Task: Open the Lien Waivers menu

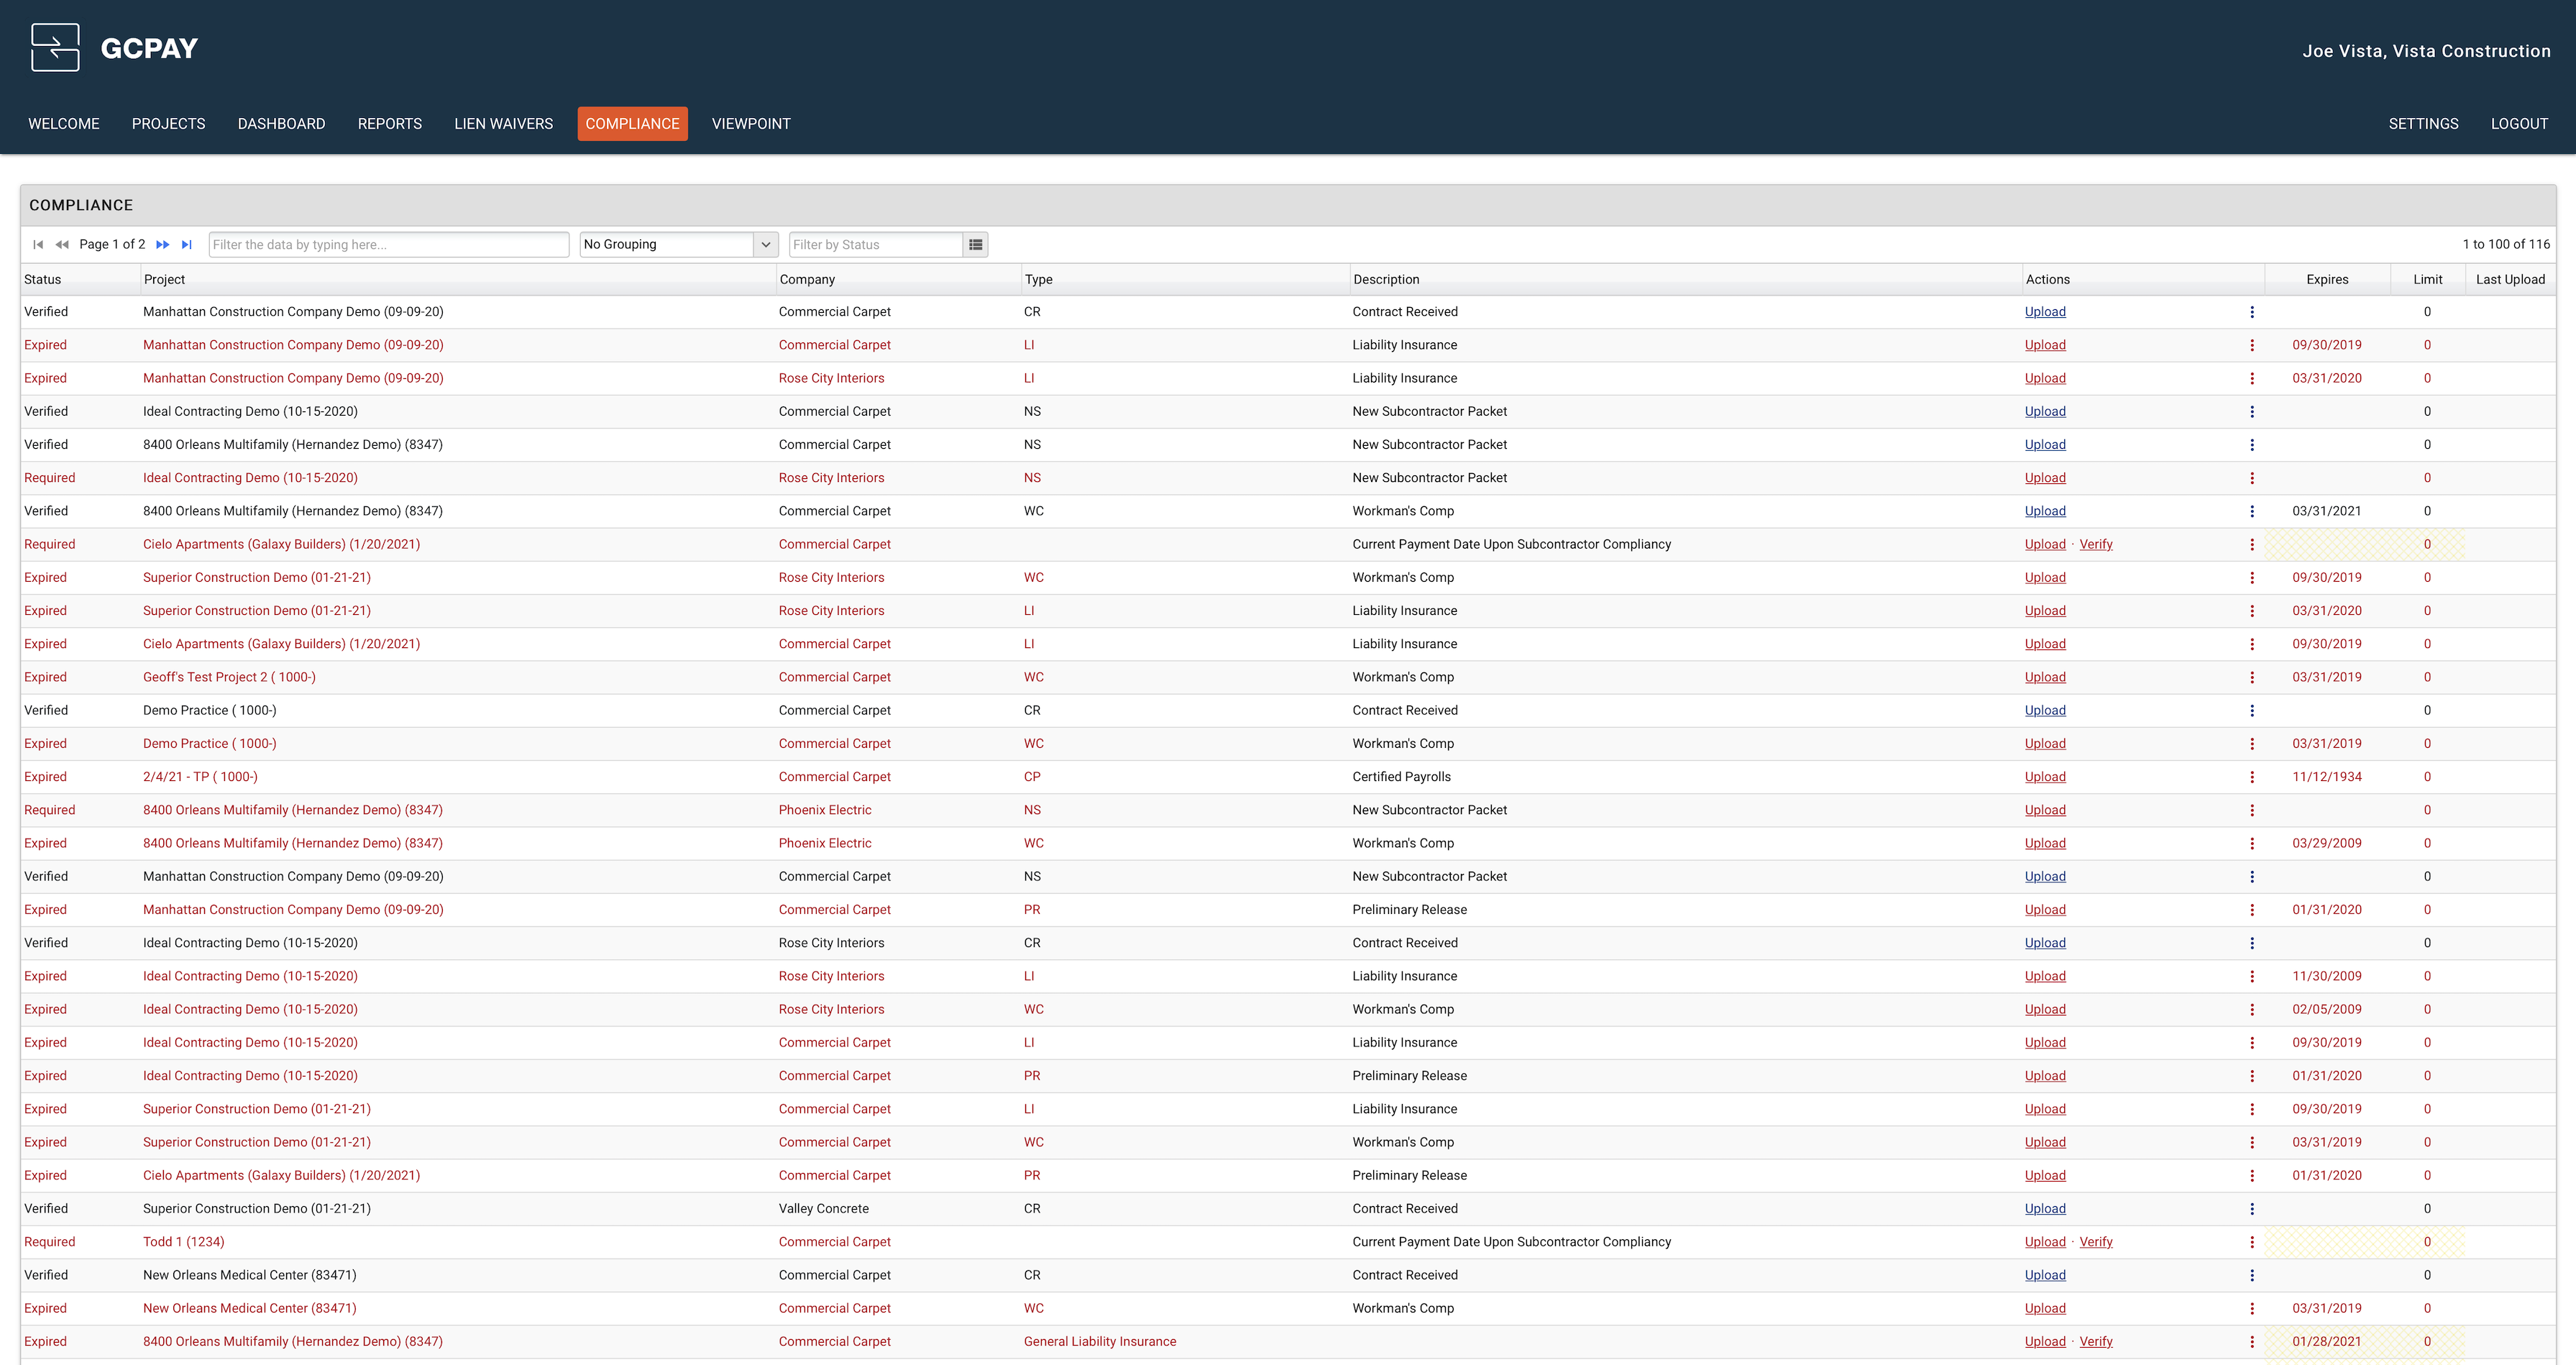Action: [503, 124]
